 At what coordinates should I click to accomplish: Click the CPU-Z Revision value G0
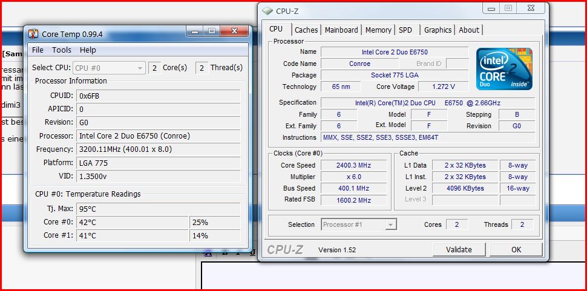517,126
